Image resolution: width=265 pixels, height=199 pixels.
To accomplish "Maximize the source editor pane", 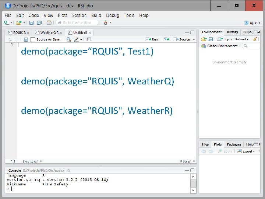I will point(192,32).
